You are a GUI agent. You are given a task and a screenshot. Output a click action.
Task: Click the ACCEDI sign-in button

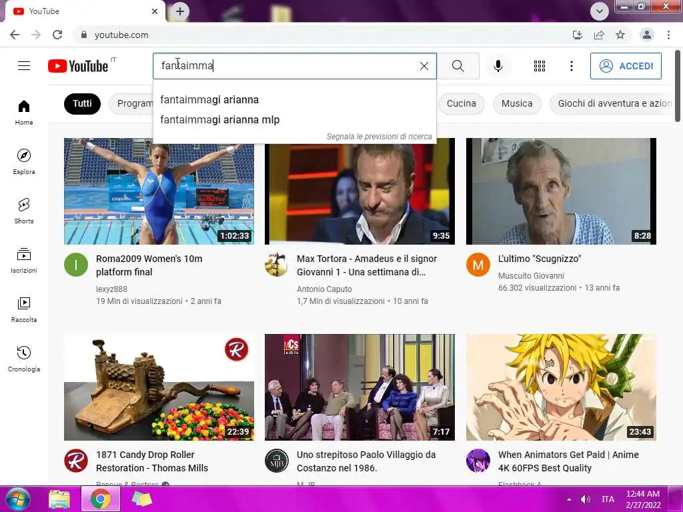626,66
